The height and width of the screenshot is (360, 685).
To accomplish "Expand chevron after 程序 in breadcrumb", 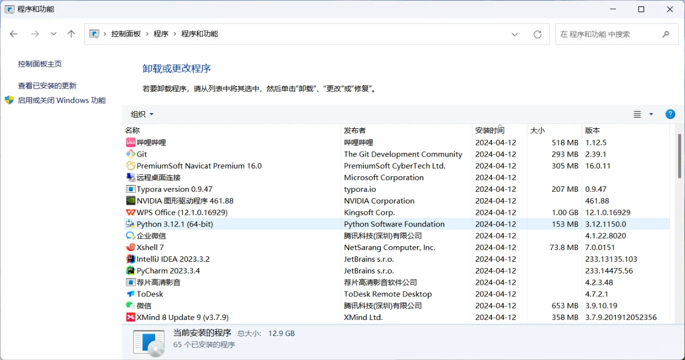I will point(175,34).
